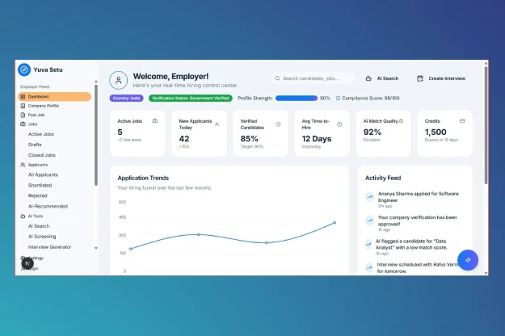
Task: Click the Next.js dev indicator badge
Action: click(27, 263)
